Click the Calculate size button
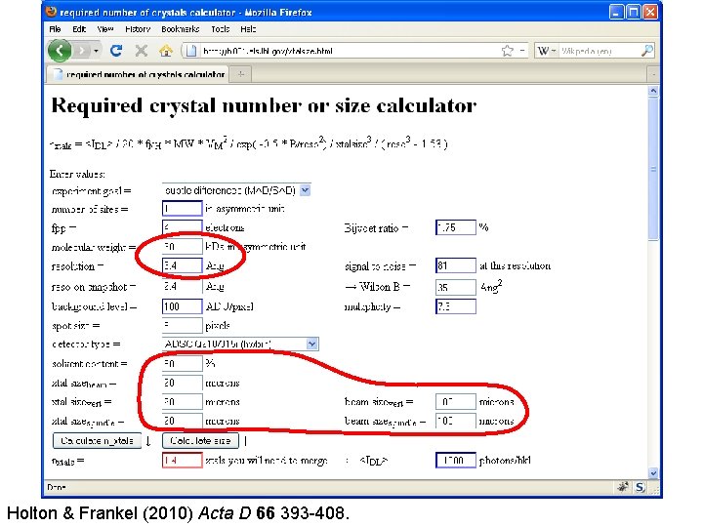This screenshot has height=527, width=703. coord(200,441)
